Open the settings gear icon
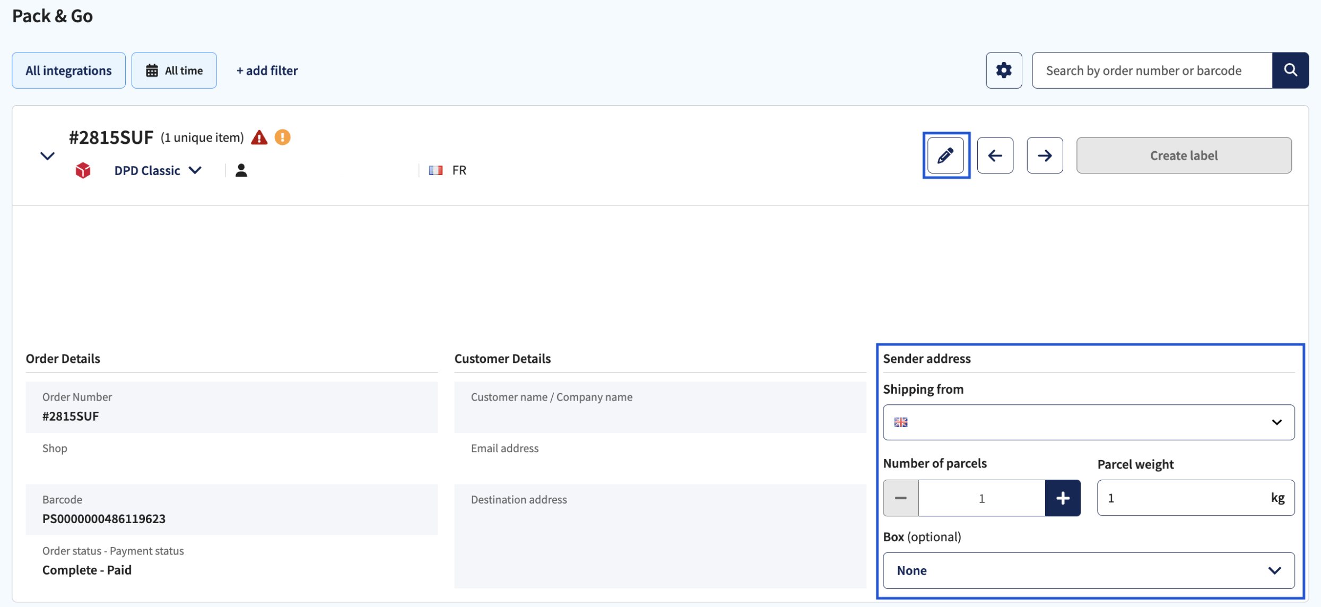This screenshot has height=607, width=1321. pyautogui.click(x=1004, y=70)
